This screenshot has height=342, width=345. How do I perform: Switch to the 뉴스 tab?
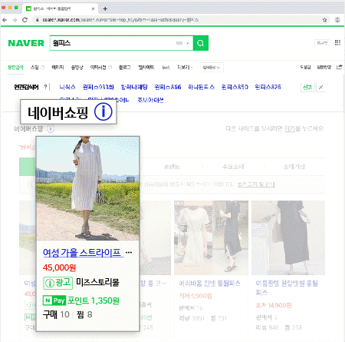166,68
